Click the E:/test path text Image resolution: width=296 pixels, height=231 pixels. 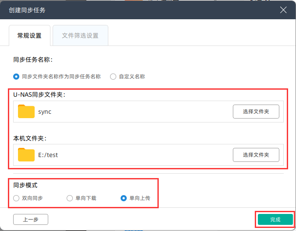48,155
